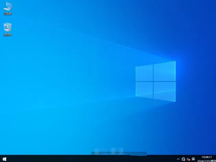Switch the 英 input method indicator
The width and height of the screenshot is (216, 162).
coord(193,159)
